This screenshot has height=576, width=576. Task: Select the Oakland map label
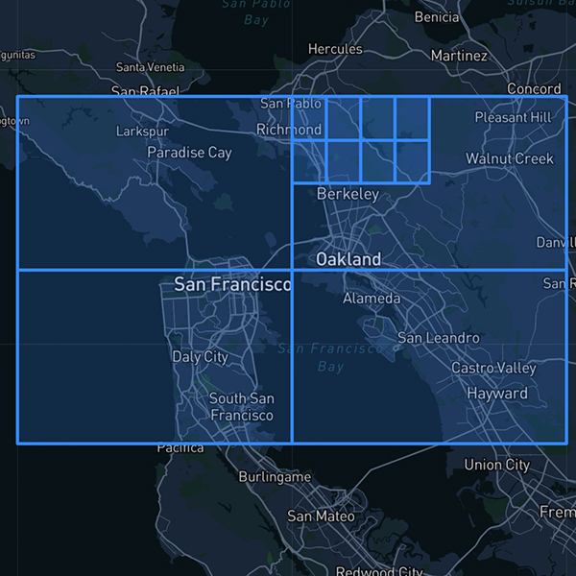click(x=348, y=259)
